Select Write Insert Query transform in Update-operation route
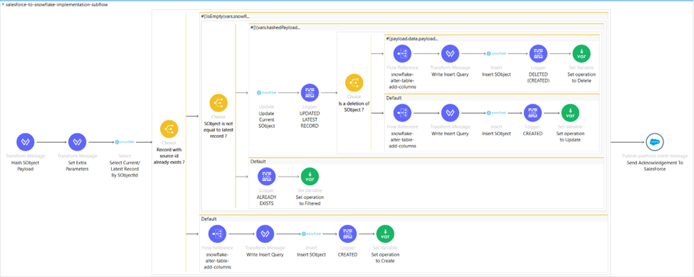The width and height of the screenshot is (694, 277). [450, 113]
